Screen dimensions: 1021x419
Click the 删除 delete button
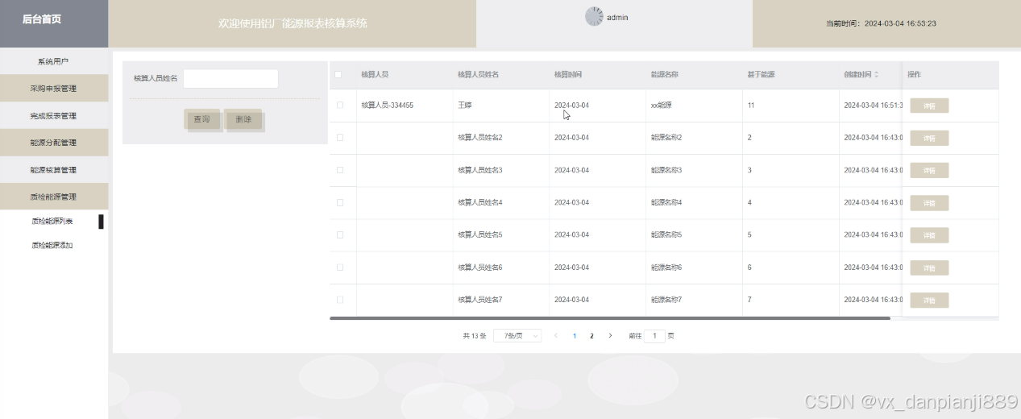tap(243, 119)
